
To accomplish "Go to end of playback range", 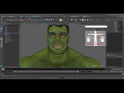I will point(122,69).
